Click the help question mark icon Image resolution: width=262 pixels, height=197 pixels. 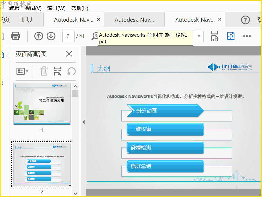[245, 20]
